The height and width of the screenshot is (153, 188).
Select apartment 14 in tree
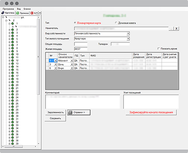click(x=17, y=67)
